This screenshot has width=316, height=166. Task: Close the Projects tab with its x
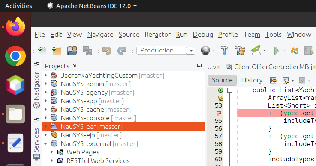(x=75, y=66)
